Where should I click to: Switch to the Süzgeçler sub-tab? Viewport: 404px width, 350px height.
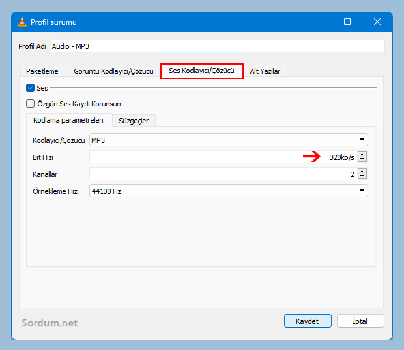click(x=134, y=121)
